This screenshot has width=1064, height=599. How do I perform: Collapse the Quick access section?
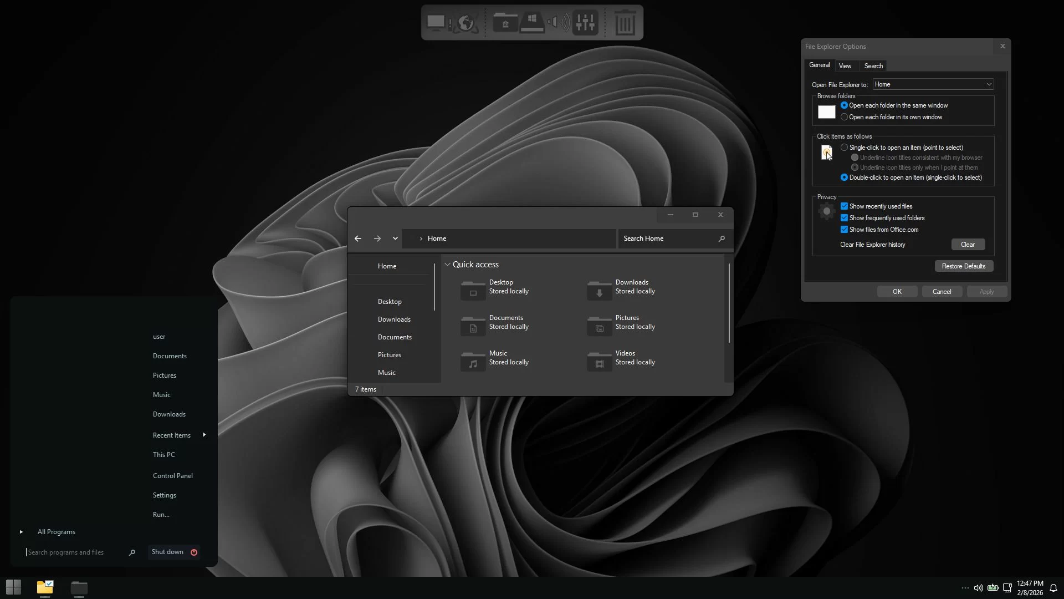[447, 265]
